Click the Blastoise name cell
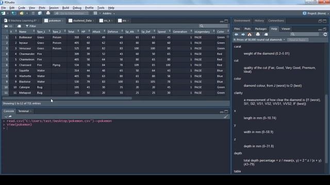Viewport: 330px width, 185px height. [x=25, y=82]
